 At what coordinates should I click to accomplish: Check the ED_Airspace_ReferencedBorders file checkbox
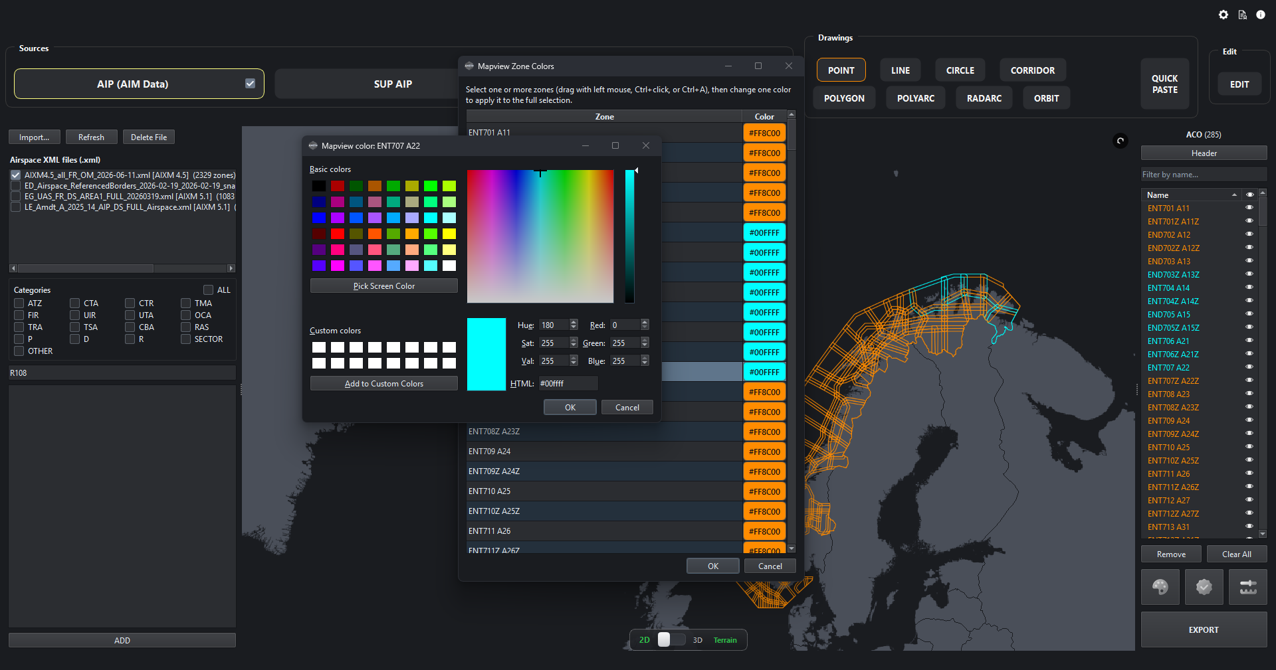(x=16, y=186)
